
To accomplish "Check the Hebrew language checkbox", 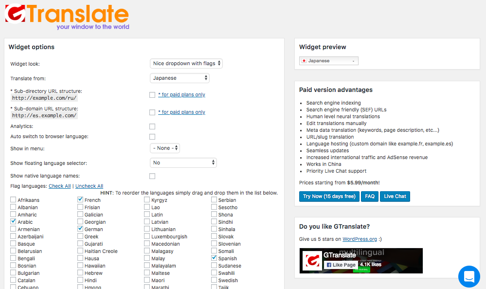I will tap(80, 272).
